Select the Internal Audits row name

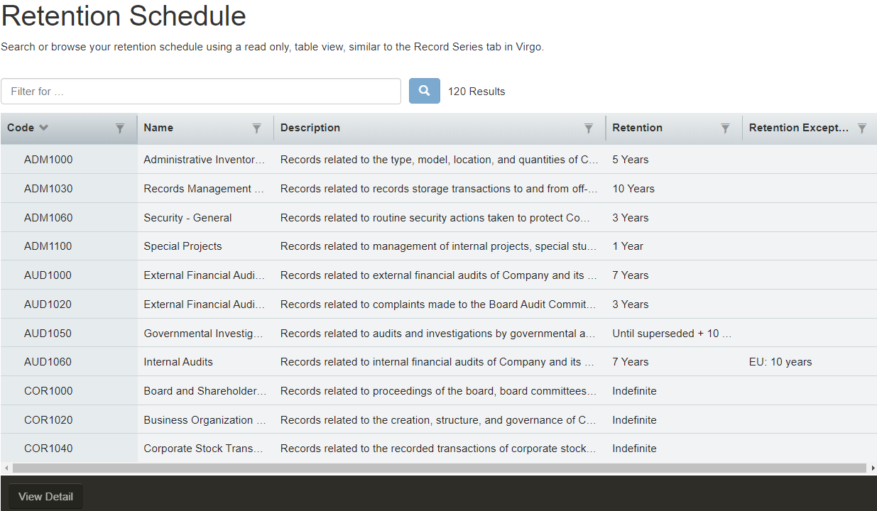[178, 362]
